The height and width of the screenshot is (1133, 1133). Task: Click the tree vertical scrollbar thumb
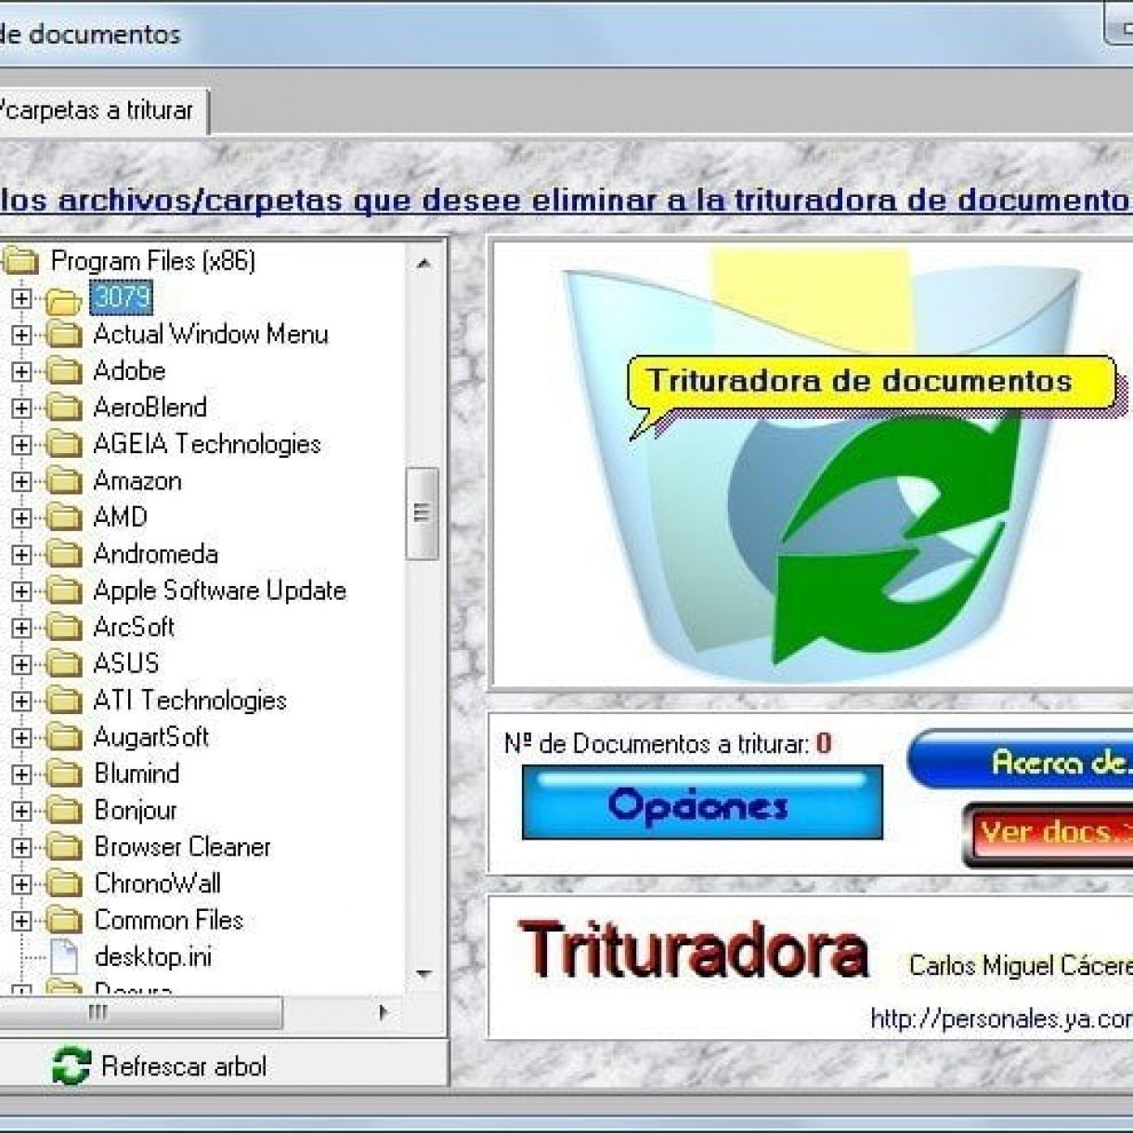[x=423, y=514]
